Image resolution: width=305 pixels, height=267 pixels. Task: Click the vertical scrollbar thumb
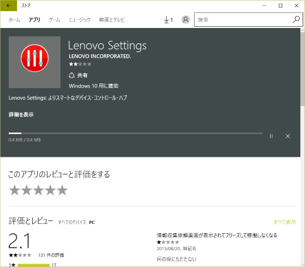[302, 69]
